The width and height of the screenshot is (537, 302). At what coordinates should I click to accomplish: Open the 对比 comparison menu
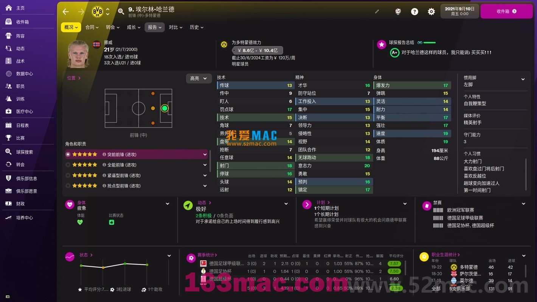[175, 27]
